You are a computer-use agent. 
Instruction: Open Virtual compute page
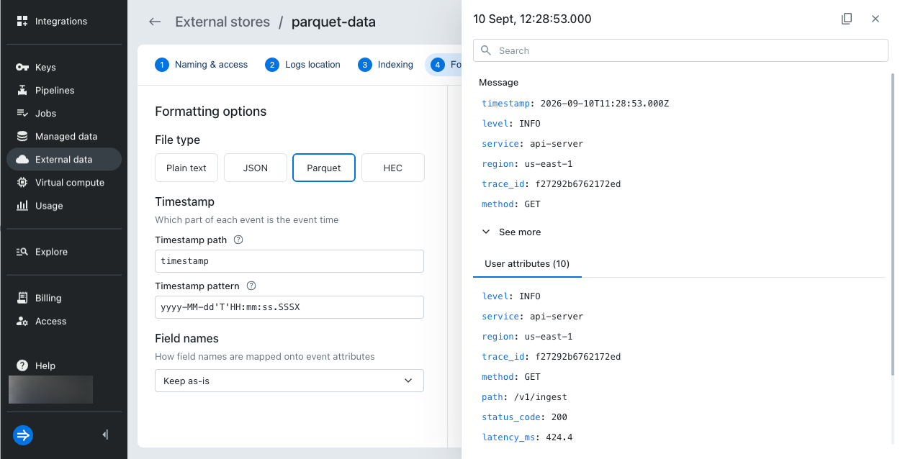[x=63, y=182]
